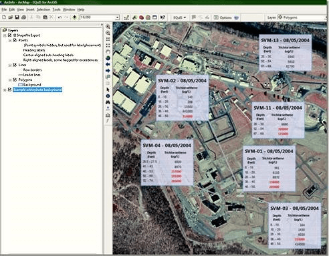Viewport: 329px width, 256px height.
Task: Open the Tools menu
Action: tap(56, 9)
